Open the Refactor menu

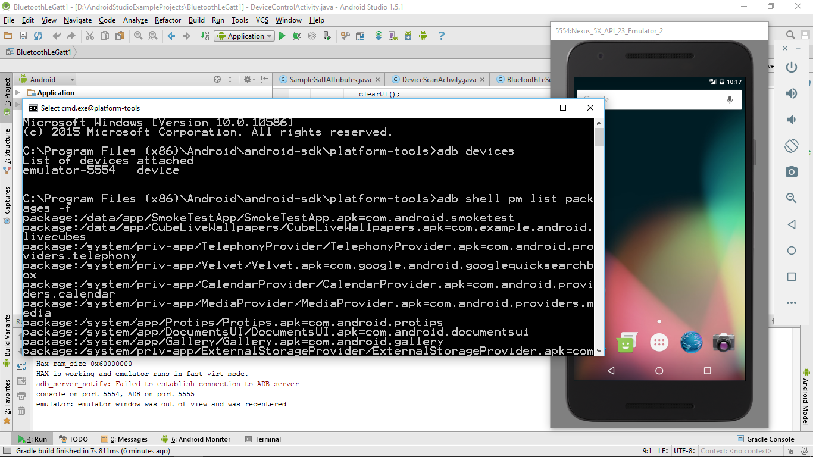click(167, 20)
